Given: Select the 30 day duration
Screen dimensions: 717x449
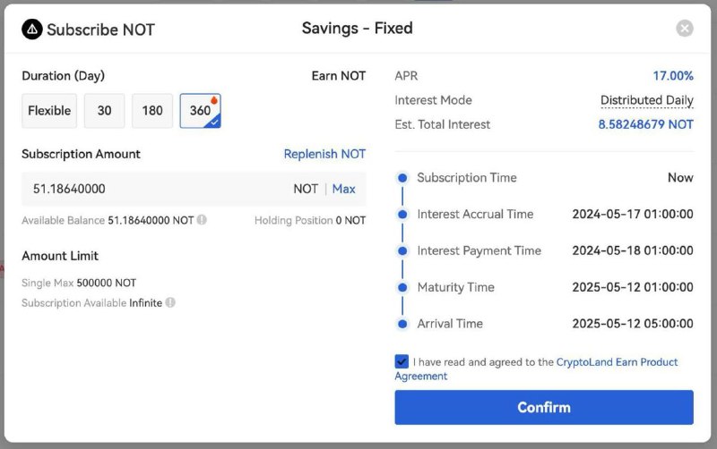Looking at the screenshot, I should click(104, 111).
